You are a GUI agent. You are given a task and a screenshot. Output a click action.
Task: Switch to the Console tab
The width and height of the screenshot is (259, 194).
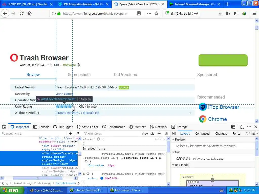tap(41, 127)
